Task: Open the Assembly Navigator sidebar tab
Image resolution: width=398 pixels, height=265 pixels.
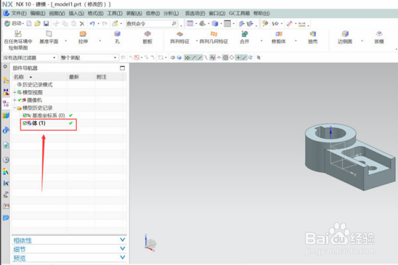Action: [6, 81]
